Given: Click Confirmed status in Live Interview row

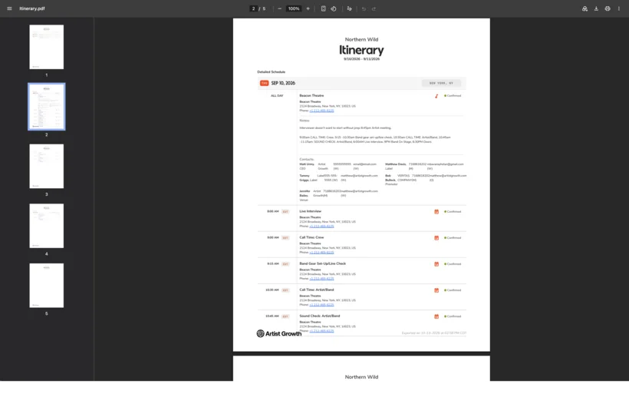Looking at the screenshot, I should point(453,212).
